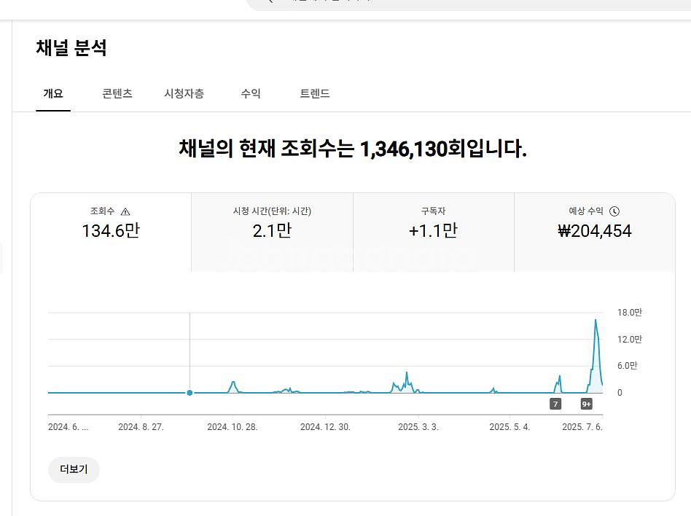Open the "7" video marker badge on chart

555,404
